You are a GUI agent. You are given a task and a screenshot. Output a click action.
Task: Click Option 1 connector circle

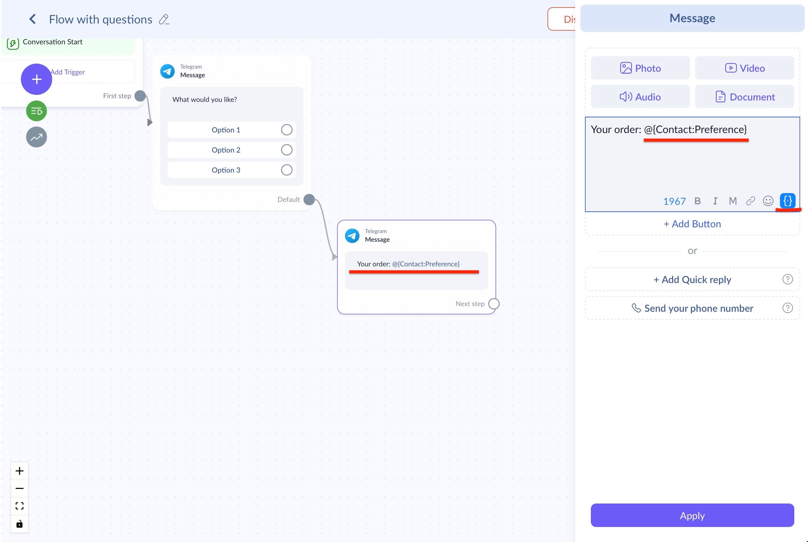coord(287,129)
